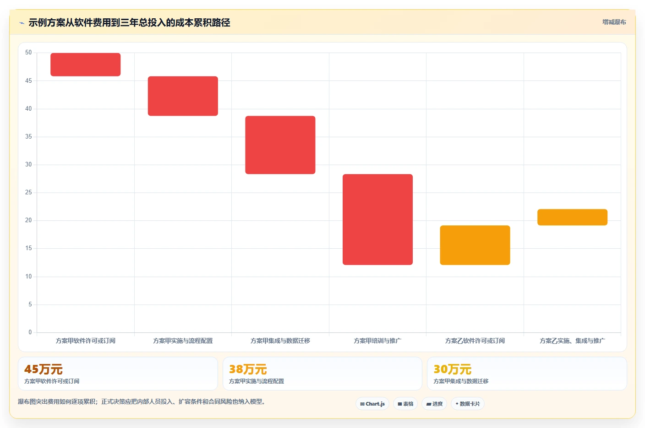Click the y-axis value 40

28,109
